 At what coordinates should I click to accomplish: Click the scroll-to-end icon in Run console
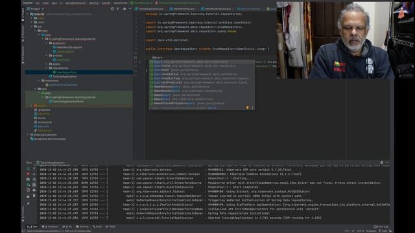coord(34,184)
